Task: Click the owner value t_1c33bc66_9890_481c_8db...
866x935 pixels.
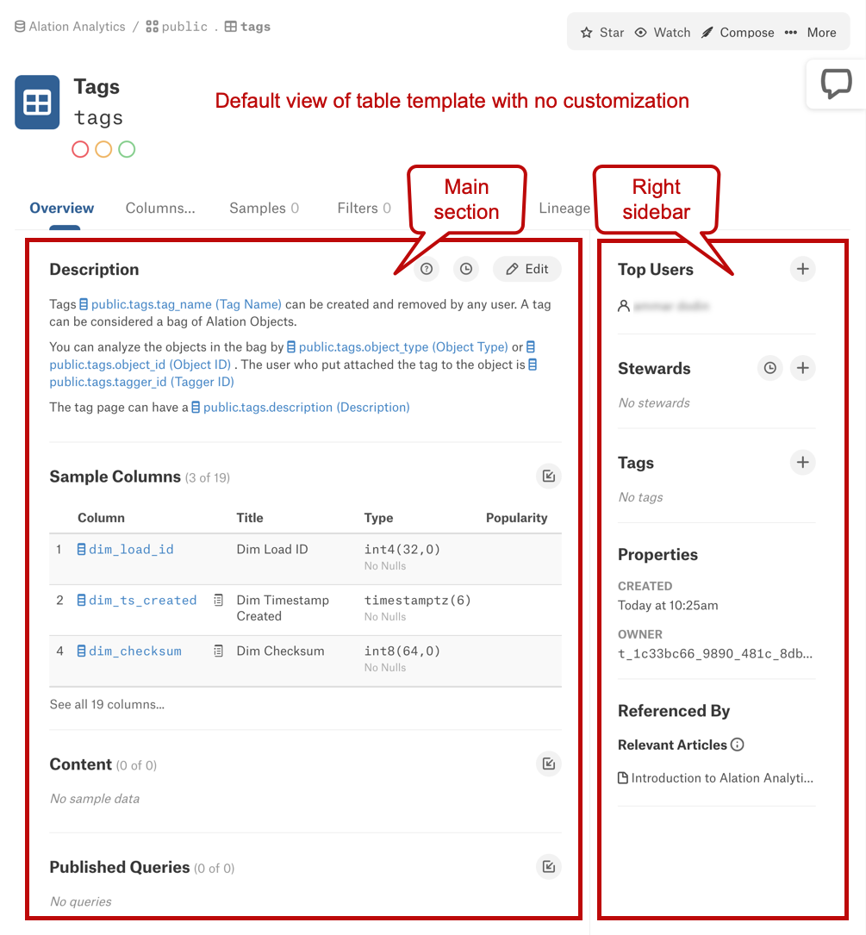Action: [x=715, y=653]
